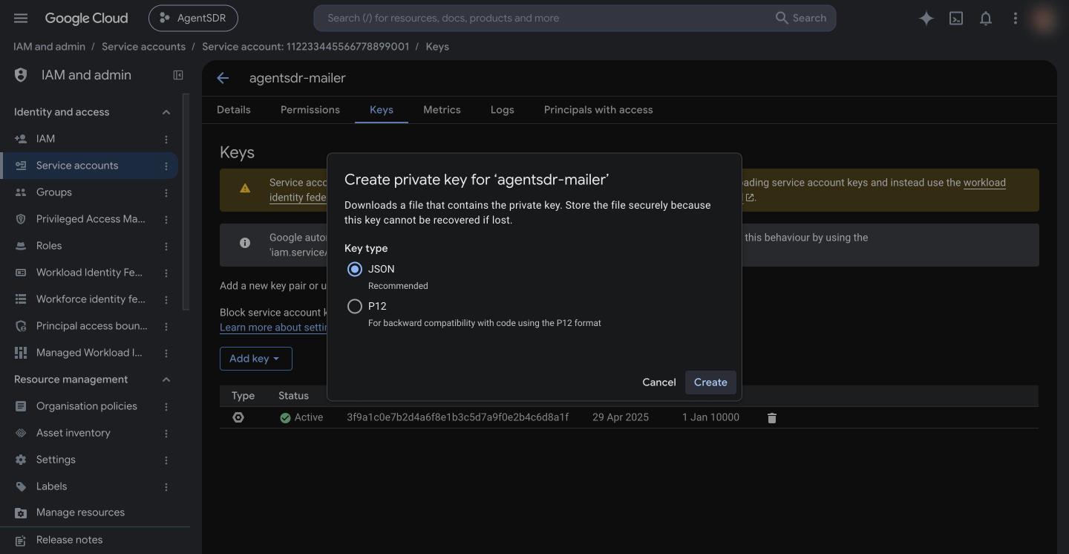The width and height of the screenshot is (1069, 554).
Task: Collapse the IAM and admin side panel
Action: [x=178, y=75]
